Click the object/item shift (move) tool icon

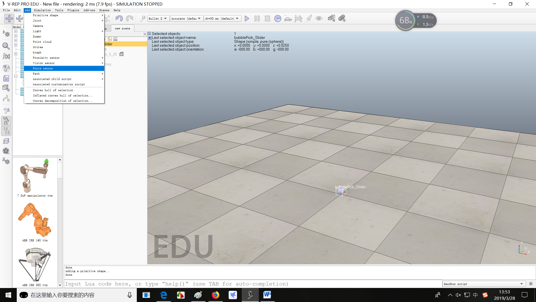9,18
